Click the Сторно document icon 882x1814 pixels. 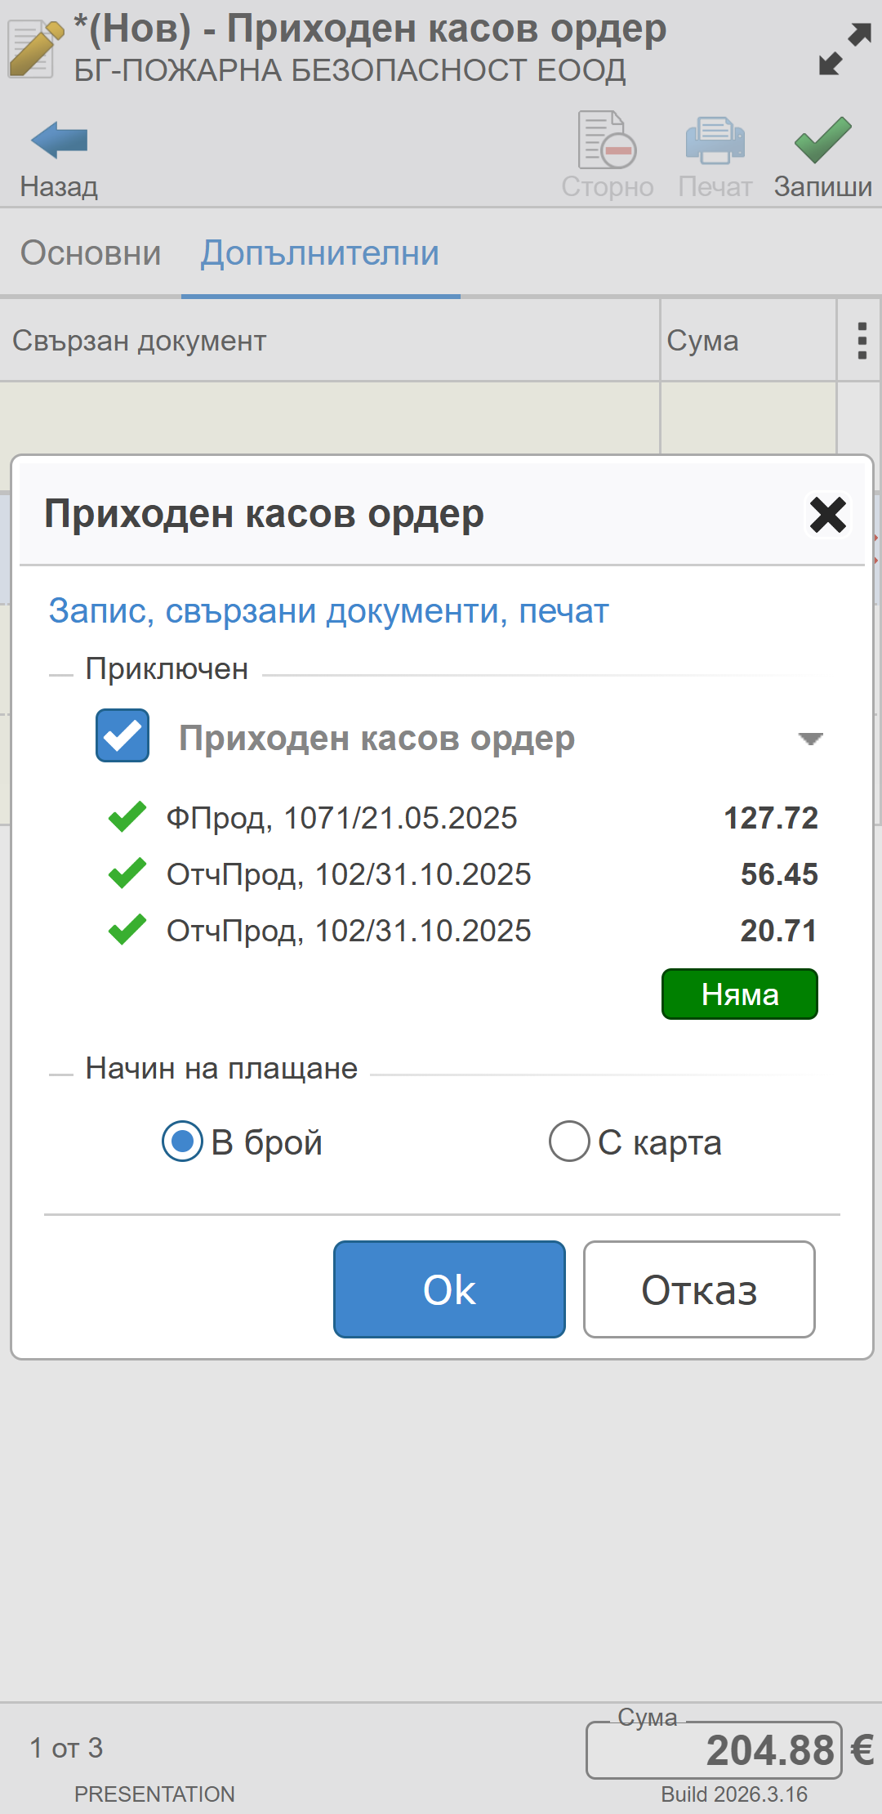pyautogui.click(x=607, y=141)
